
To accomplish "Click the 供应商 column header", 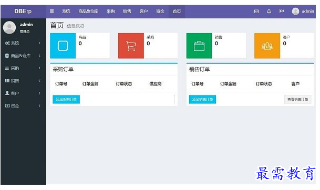I will point(156,84).
